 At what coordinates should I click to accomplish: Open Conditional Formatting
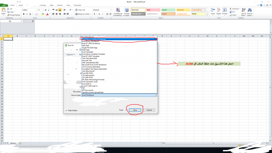coord(118,12)
